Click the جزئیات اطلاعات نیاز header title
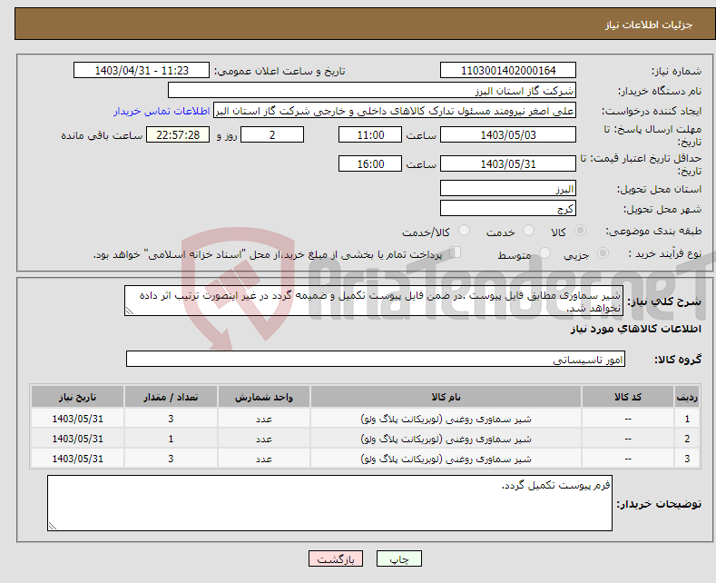Image resolution: width=716 pixels, height=583 pixels. pyautogui.click(x=649, y=25)
